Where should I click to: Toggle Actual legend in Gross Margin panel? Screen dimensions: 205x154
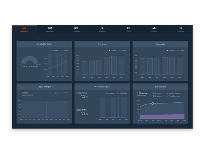54,93
